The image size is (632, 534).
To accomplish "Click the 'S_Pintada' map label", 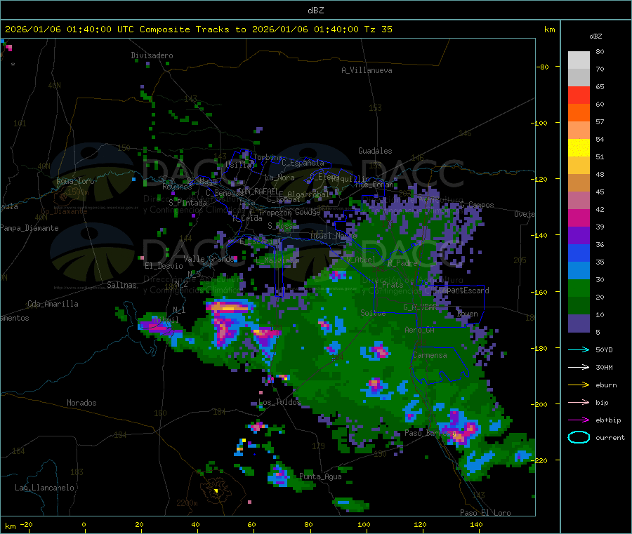I will pyautogui.click(x=187, y=203).
